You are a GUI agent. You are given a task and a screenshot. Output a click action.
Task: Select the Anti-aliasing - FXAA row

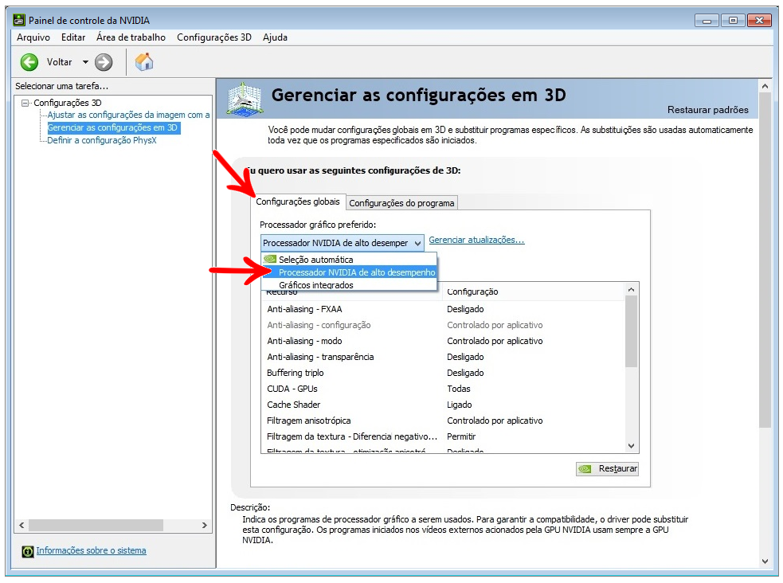point(443,310)
